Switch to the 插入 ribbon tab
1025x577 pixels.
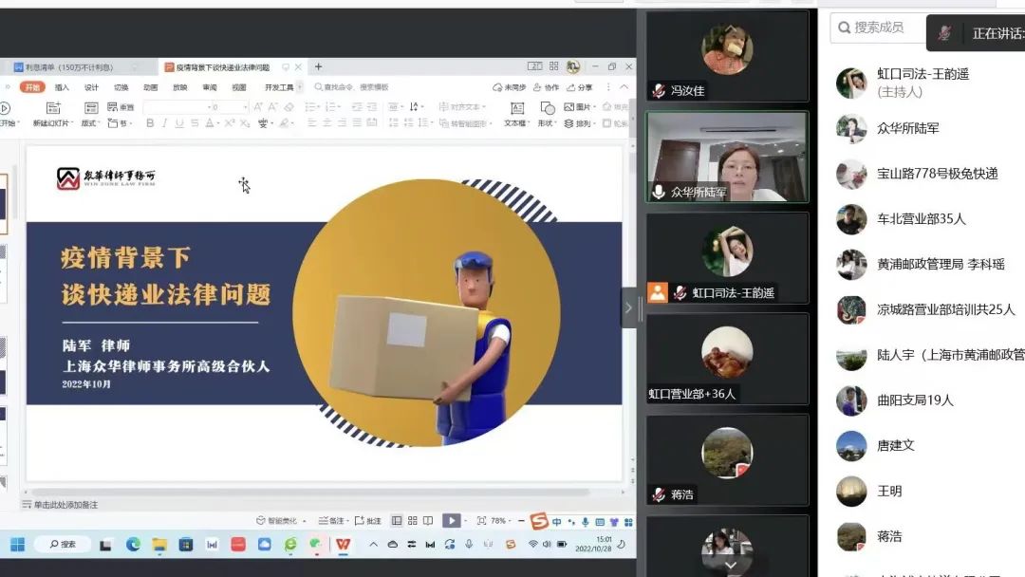[x=62, y=87]
